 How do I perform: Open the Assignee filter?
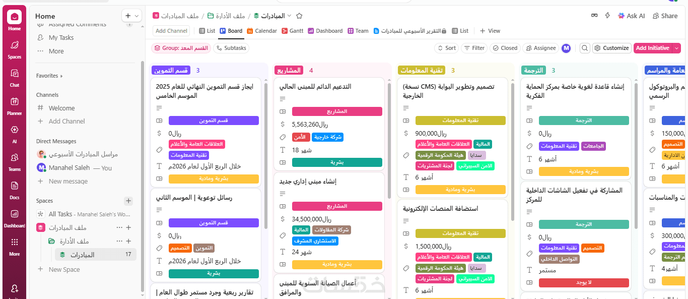(x=541, y=48)
